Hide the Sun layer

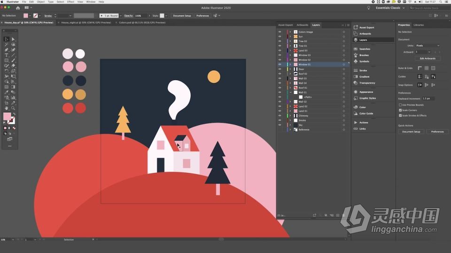(280, 37)
